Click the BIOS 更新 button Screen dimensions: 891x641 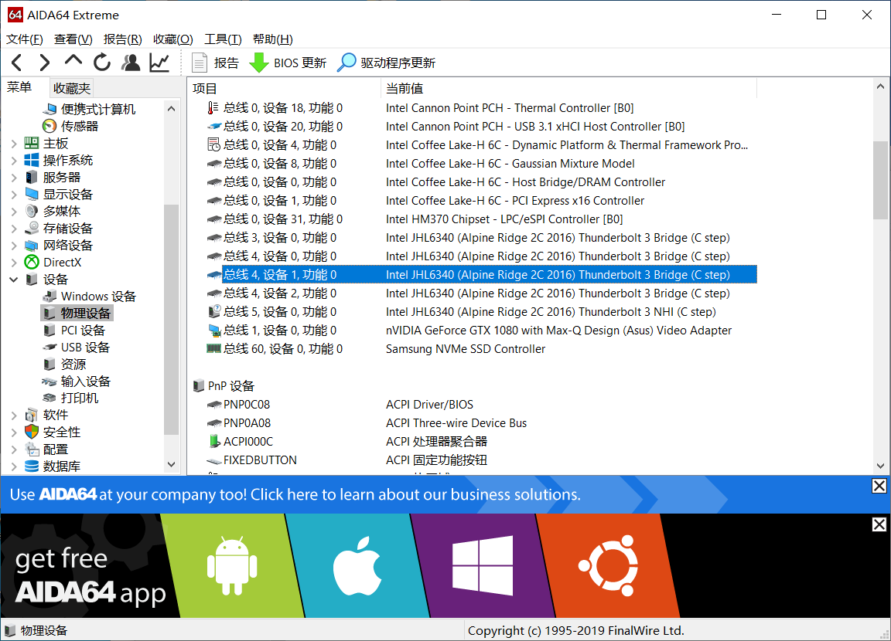(288, 63)
